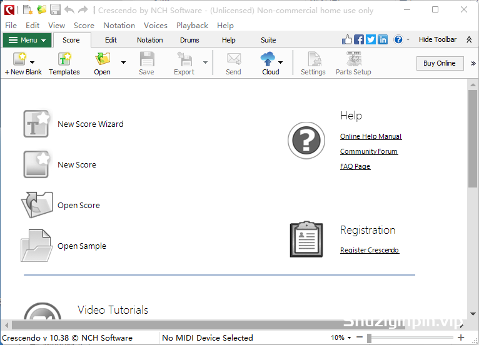Click the Open Score folder icon
479x345 pixels.
point(37,204)
